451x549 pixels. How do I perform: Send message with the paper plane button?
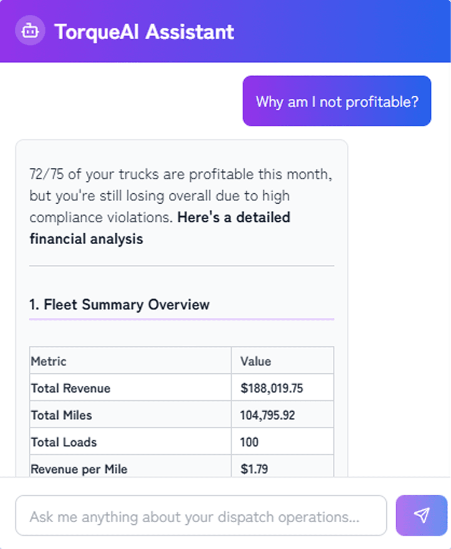click(x=421, y=515)
